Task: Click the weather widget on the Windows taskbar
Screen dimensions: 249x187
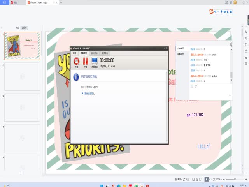Action: click(7, 185)
